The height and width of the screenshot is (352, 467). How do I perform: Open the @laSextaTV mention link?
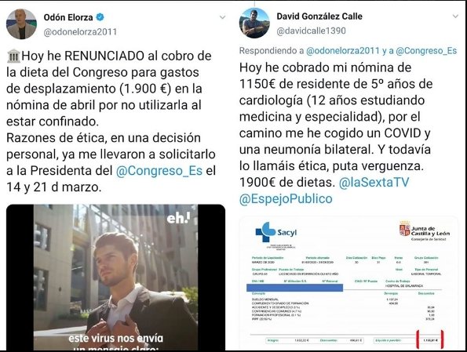[x=374, y=182]
